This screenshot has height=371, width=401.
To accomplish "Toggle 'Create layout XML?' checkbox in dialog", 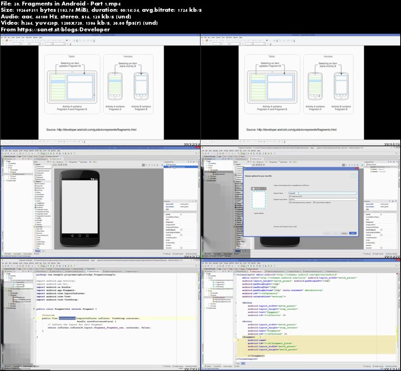I will (290, 196).
